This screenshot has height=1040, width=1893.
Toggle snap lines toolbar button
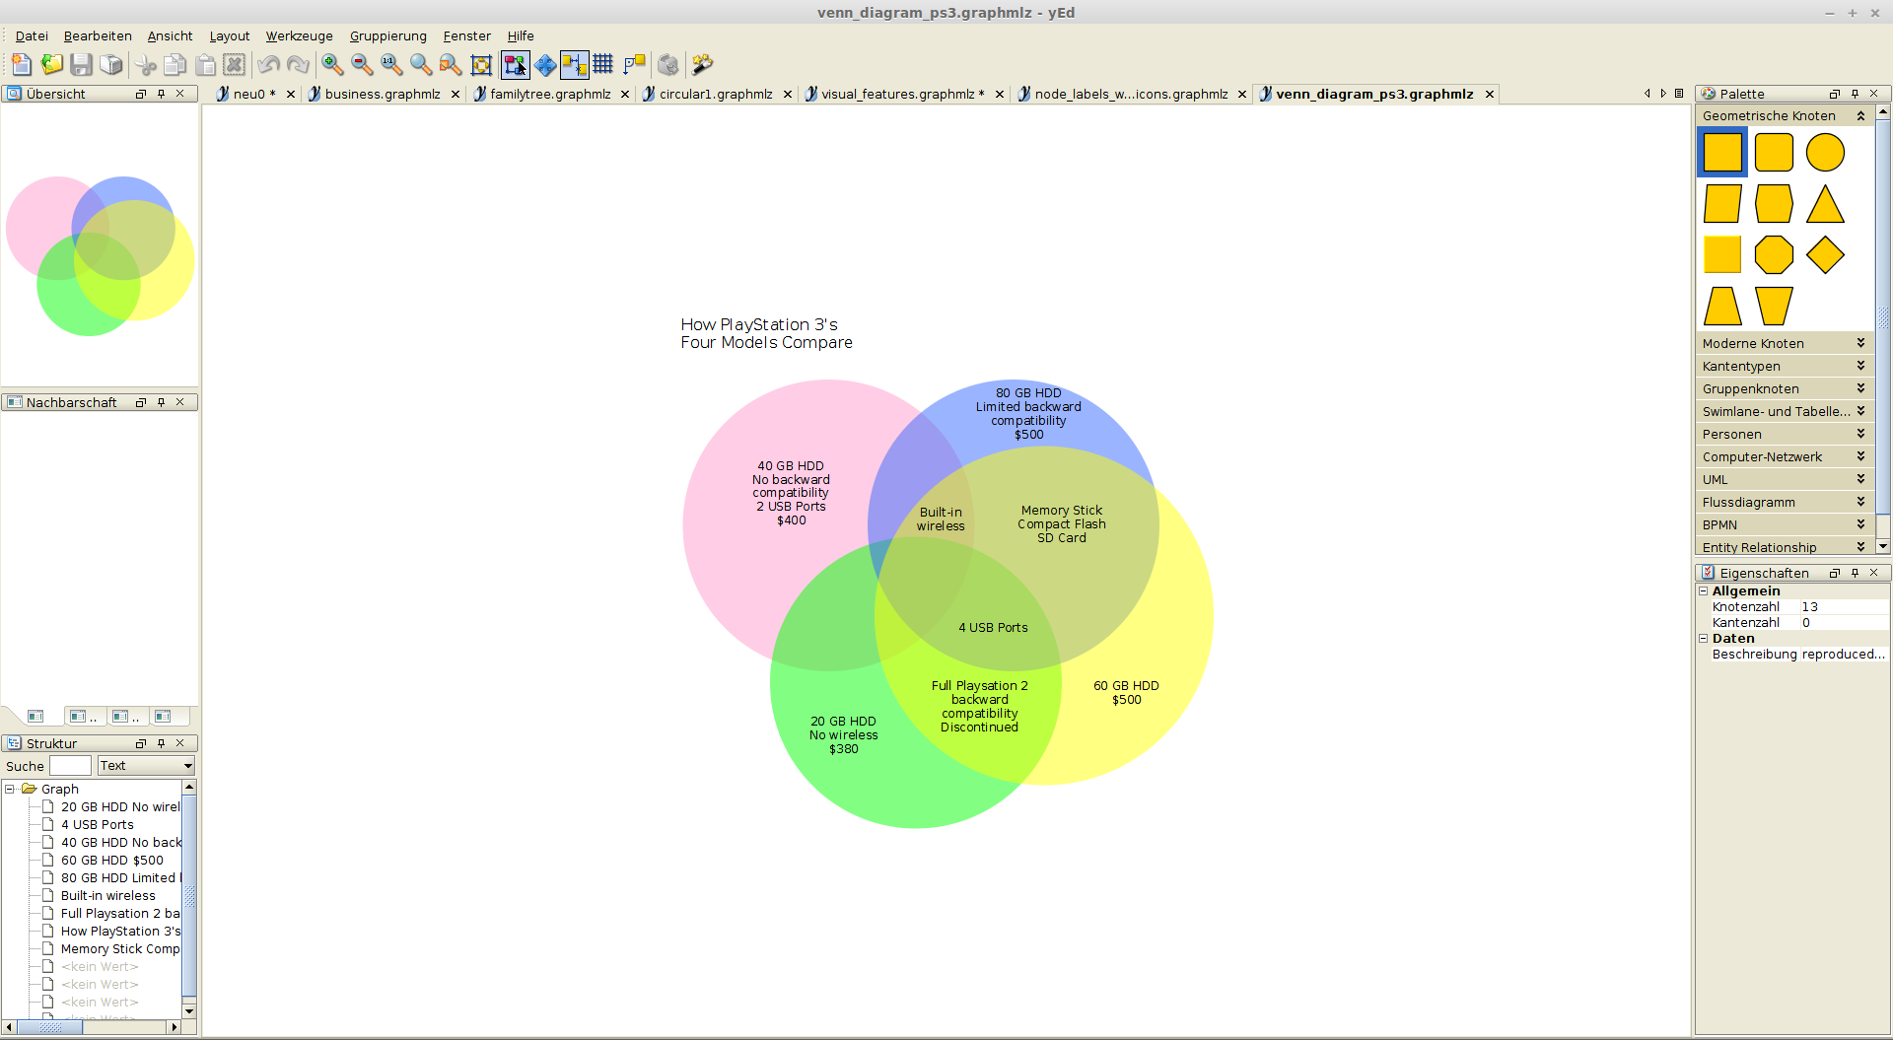pos(575,65)
